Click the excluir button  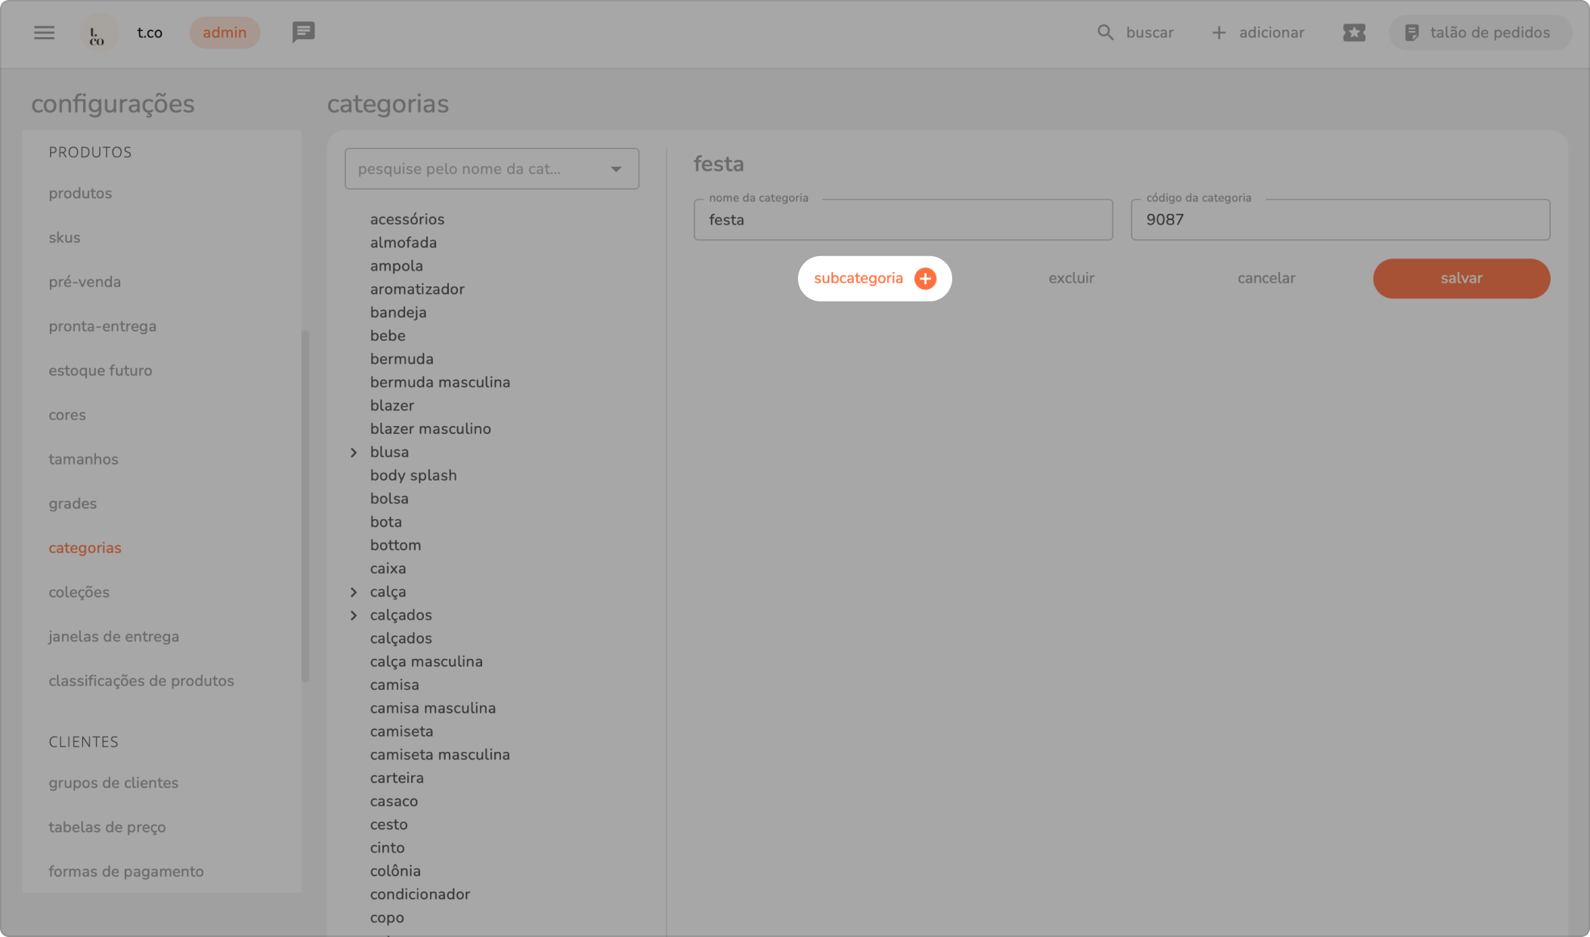pos(1071,279)
